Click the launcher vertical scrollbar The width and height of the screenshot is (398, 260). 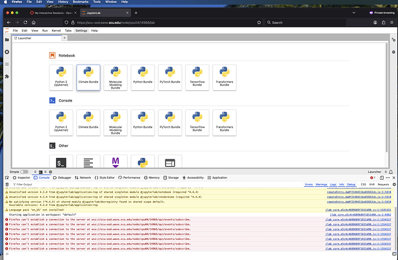(386, 97)
